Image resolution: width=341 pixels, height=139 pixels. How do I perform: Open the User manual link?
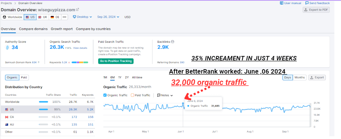tap(290, 3)
